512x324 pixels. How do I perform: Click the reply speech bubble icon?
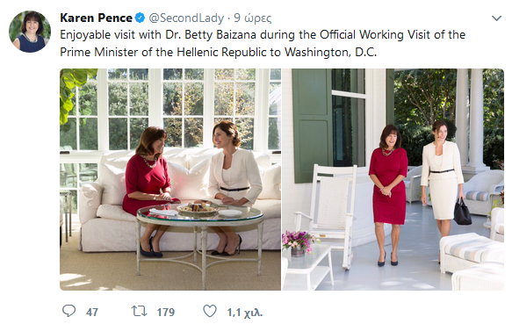click(x=69, y=311)
